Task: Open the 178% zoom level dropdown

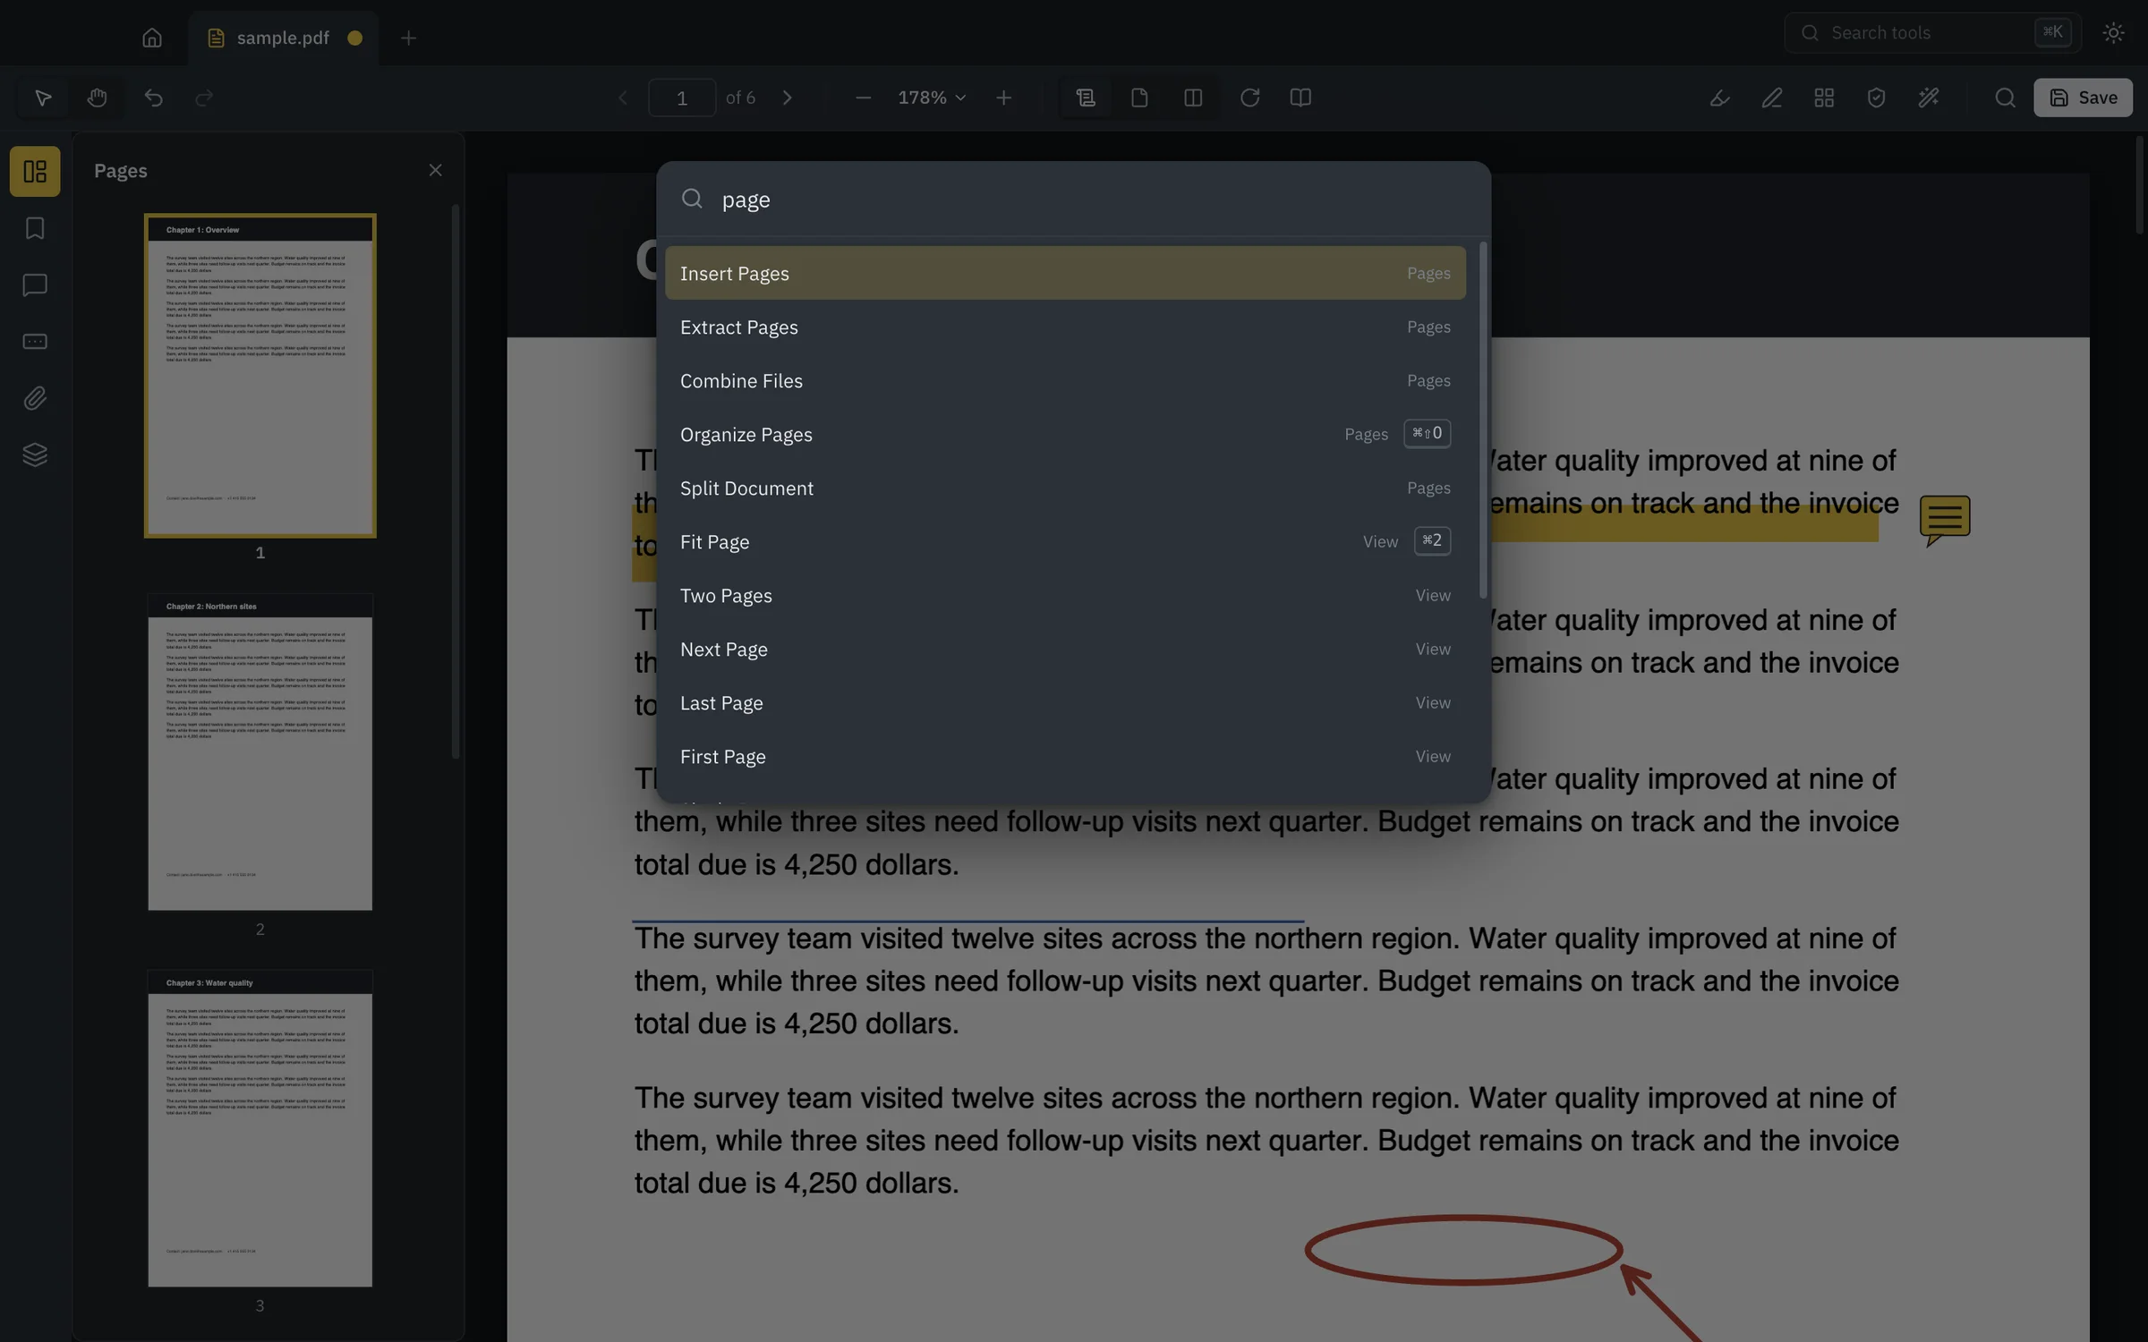Action: click(932, 98)
